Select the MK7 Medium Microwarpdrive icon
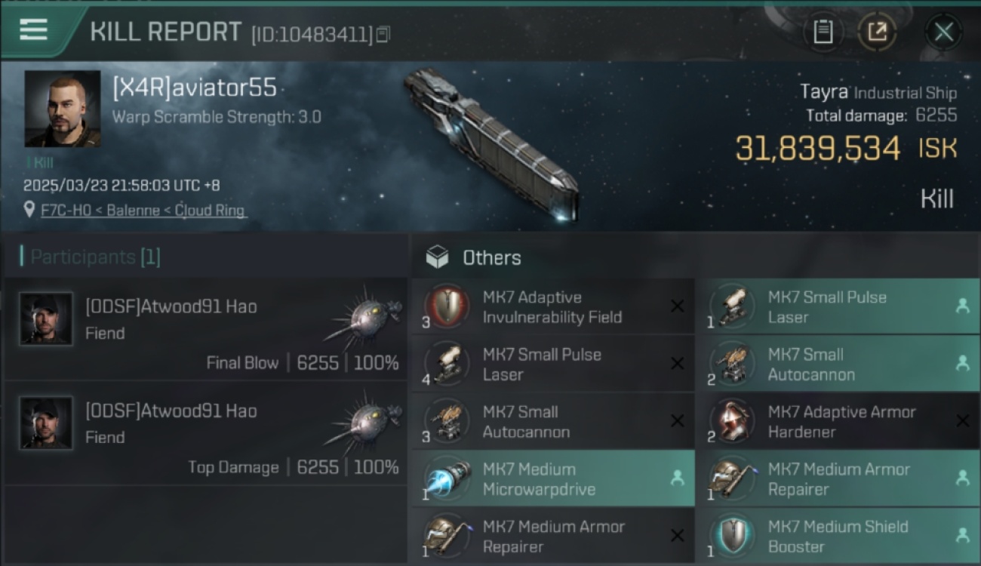This screenshot has height=566, width=981. coord(446,478)
